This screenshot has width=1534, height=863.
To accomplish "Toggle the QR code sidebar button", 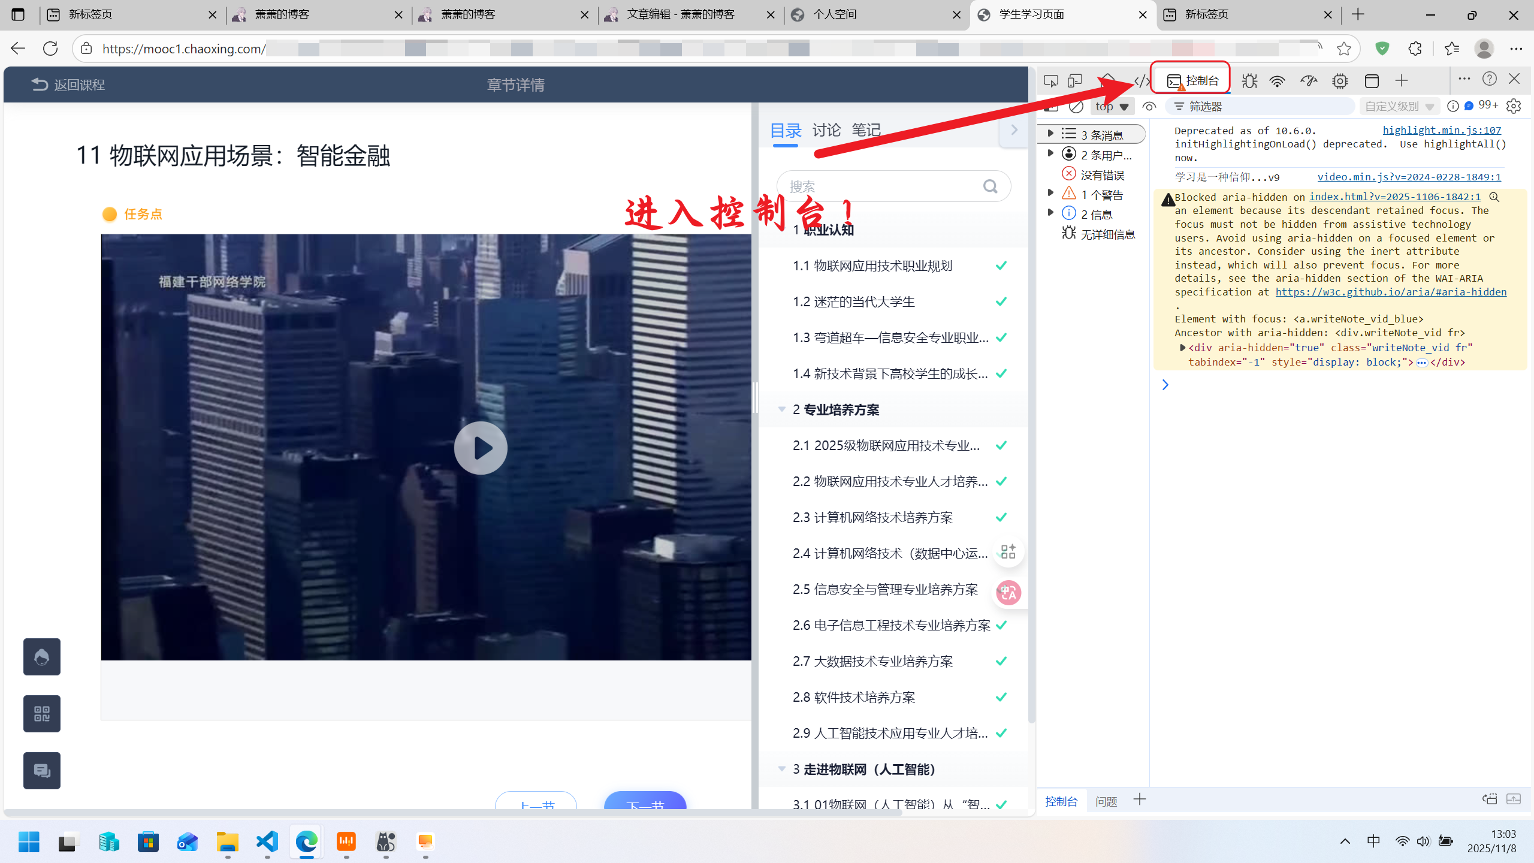I will tap(42, 713).
